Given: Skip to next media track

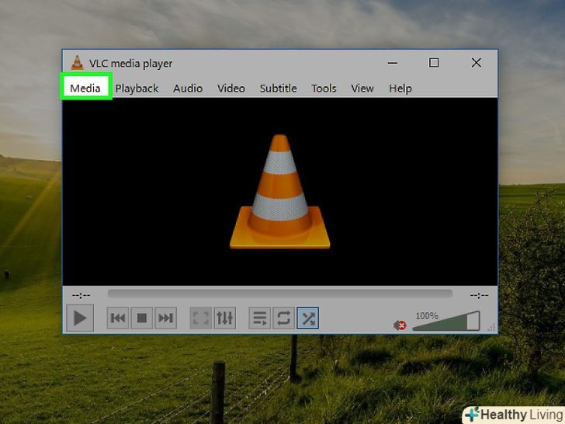Looking at the screenshot, I should pos(165,318).
